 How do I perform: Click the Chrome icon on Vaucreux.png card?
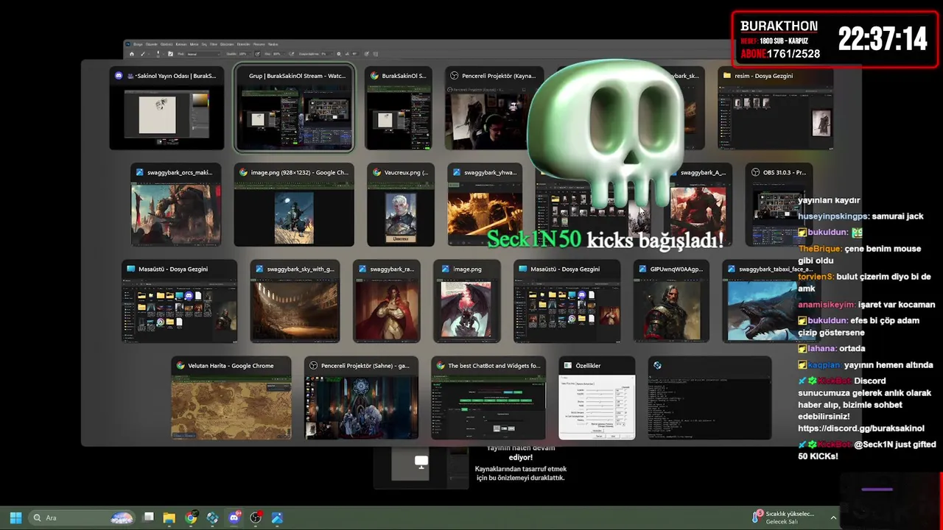(x=377, y=172)
